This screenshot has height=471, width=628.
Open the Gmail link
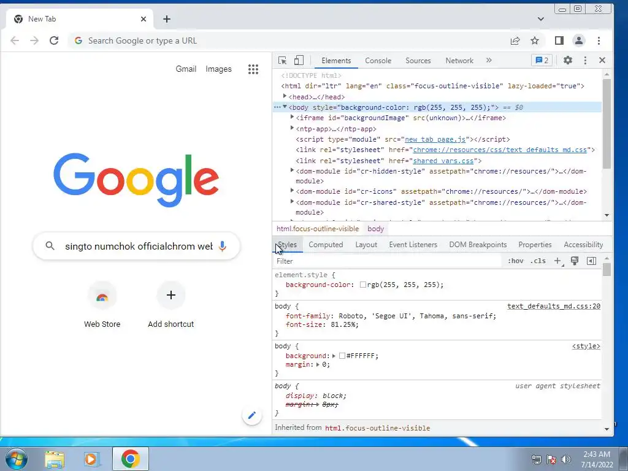(186, 69)
